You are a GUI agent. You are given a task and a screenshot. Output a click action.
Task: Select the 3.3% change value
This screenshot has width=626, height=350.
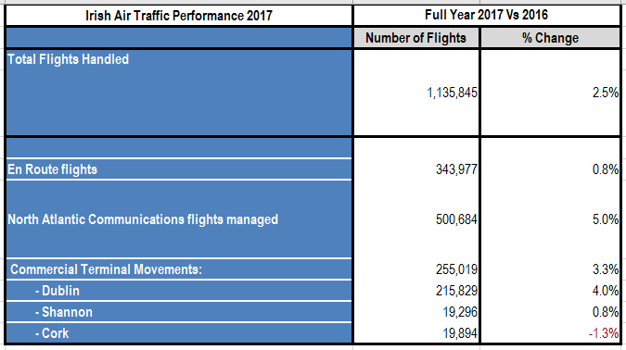click(606, 269)
